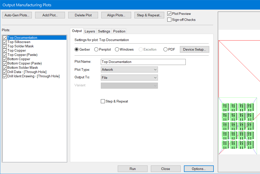This screenshot has height=174, width=260.
Task: Open the Settings tab
Action: click(104, 31)
